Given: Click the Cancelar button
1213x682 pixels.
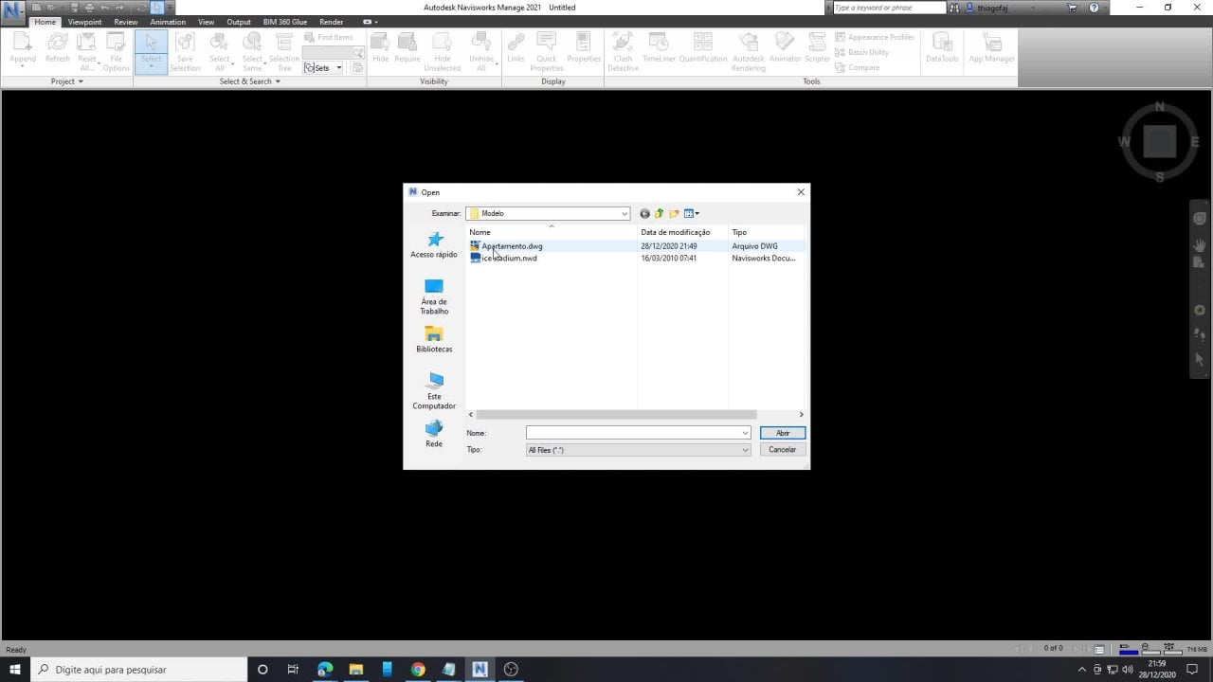Looking at the screenshot, I should [x=783, y=450].
